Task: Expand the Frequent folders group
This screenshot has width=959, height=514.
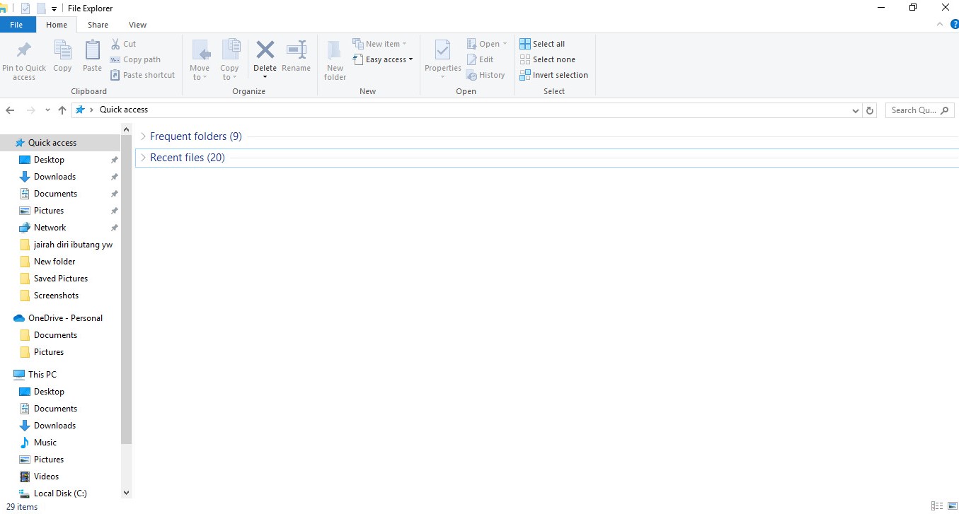Action: (x=144, y=136)
